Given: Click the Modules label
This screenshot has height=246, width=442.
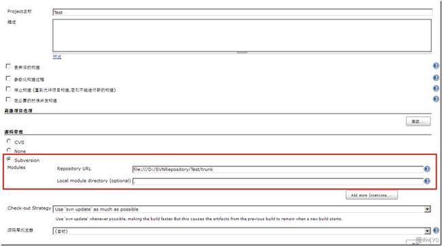Looking at the screenshot, I should click(16, 167).
